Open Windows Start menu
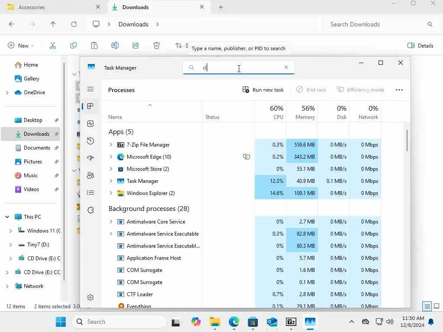This screenshot has width=443, height=332. [61, 322]
